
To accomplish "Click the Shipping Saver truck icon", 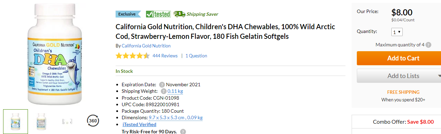I will pyautogui.click(x=179, y=14).
